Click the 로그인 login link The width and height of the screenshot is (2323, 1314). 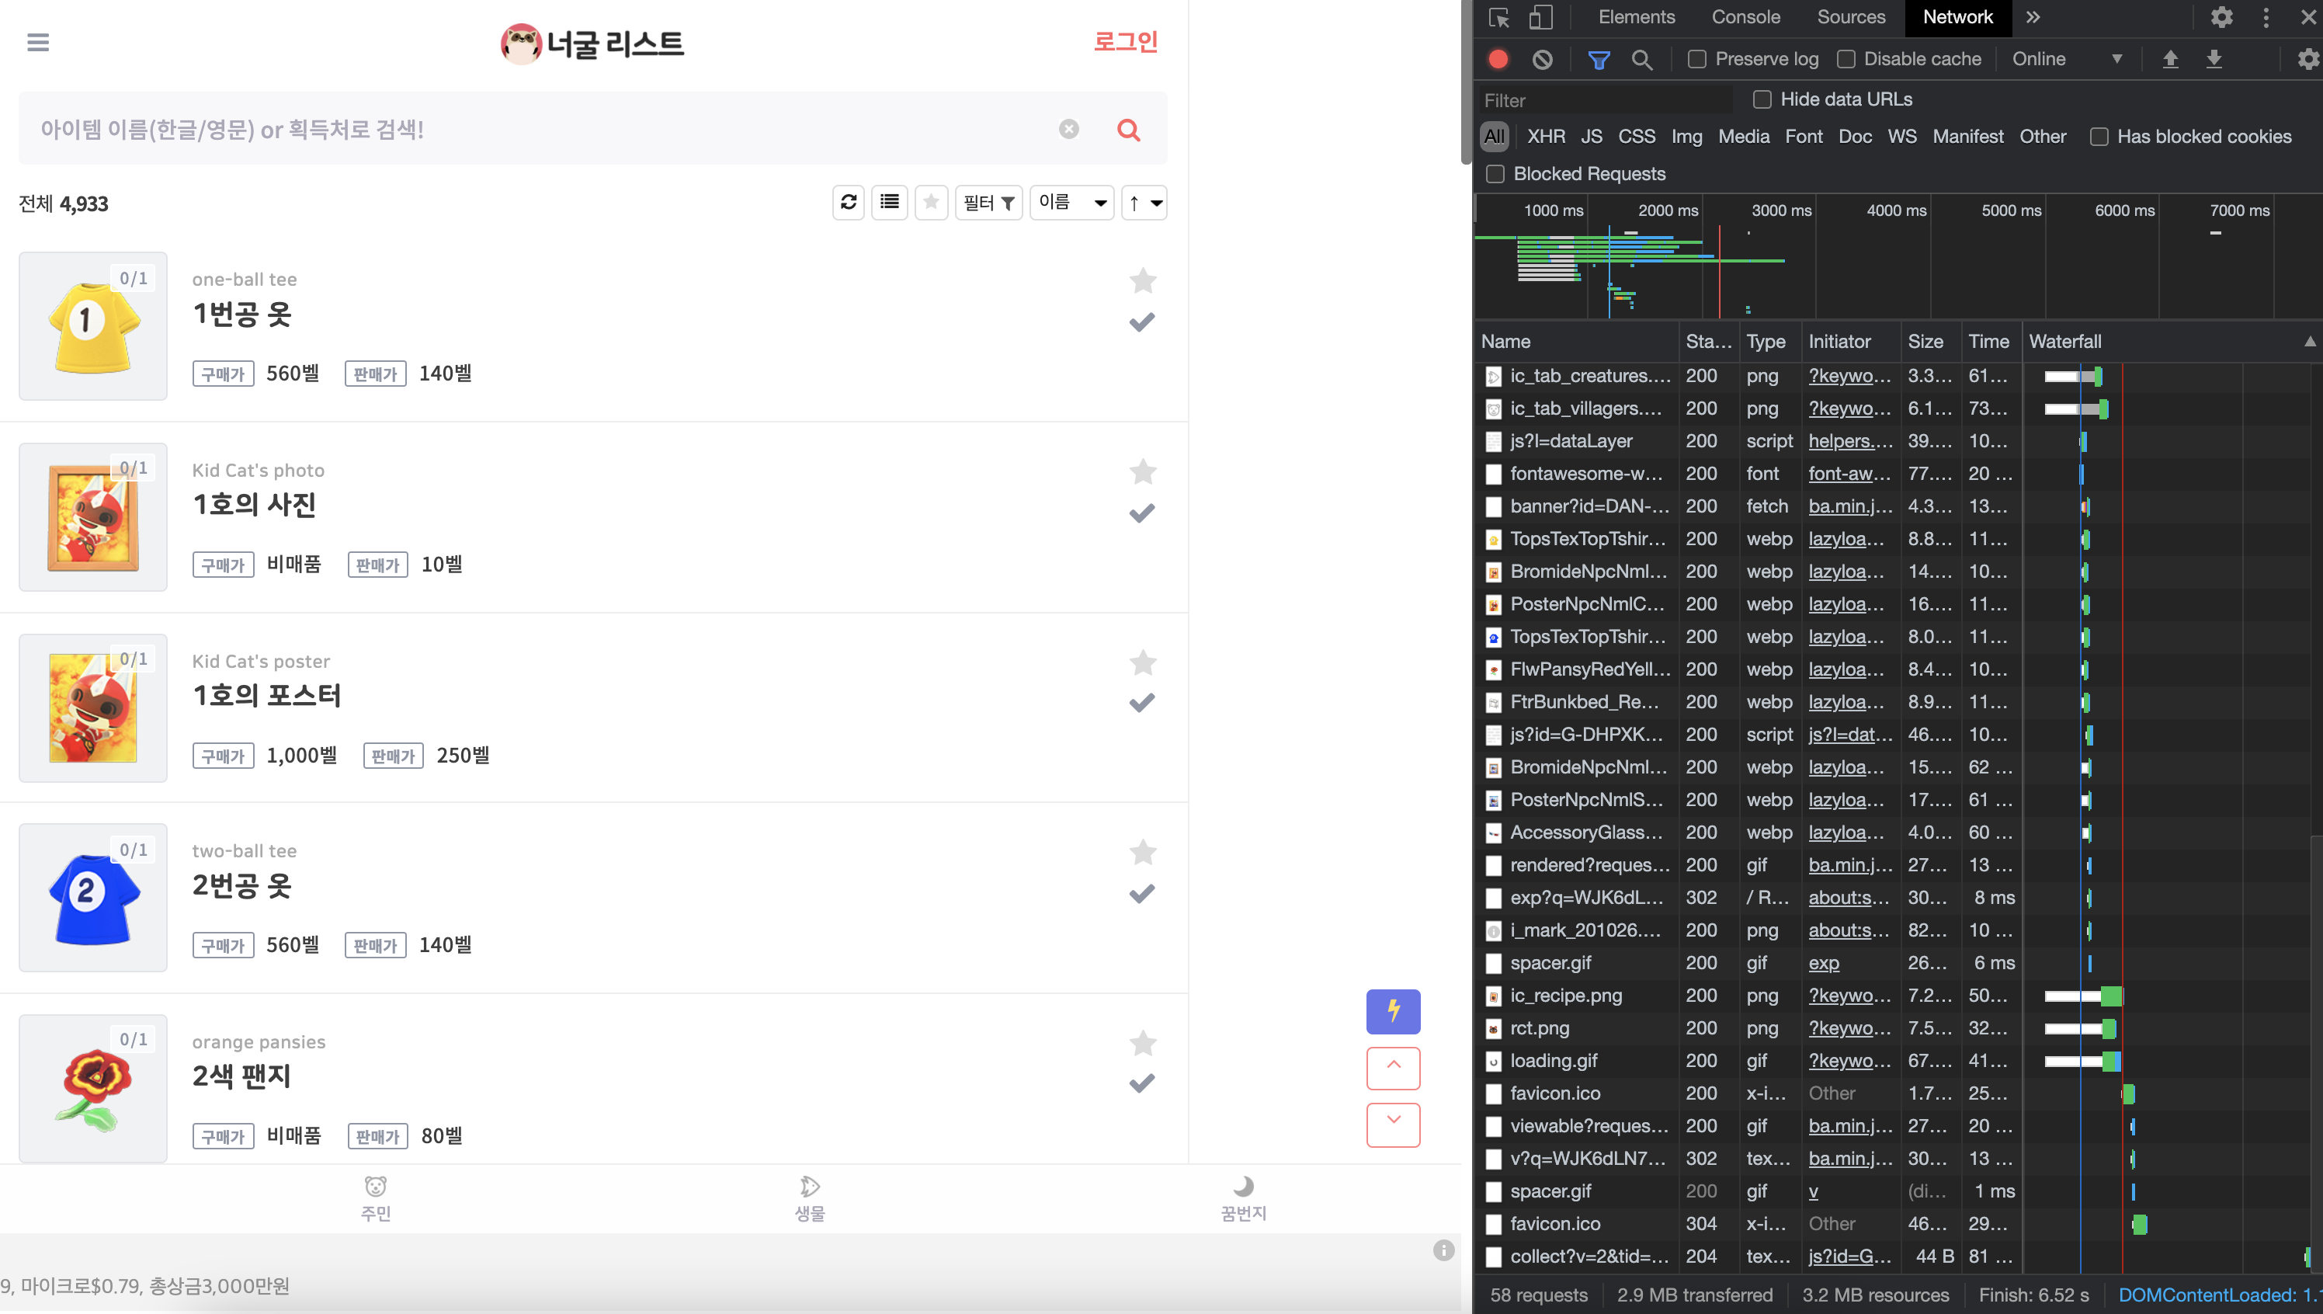(x=1125, y=41)
